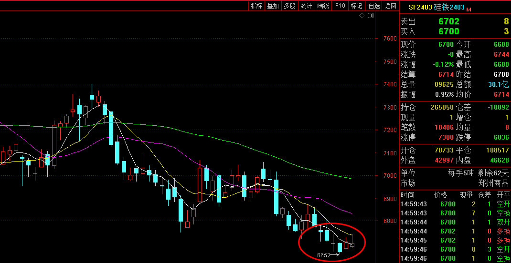Remove from watchlist via -自选
Image resolution: width=511 pixels, height=263 pixels.
point(373,6)
